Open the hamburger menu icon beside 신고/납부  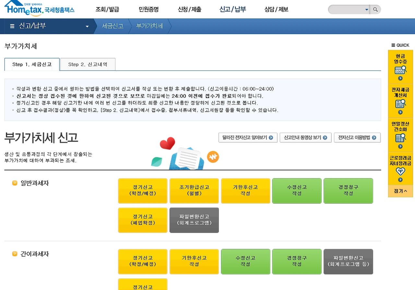point(12,26)
